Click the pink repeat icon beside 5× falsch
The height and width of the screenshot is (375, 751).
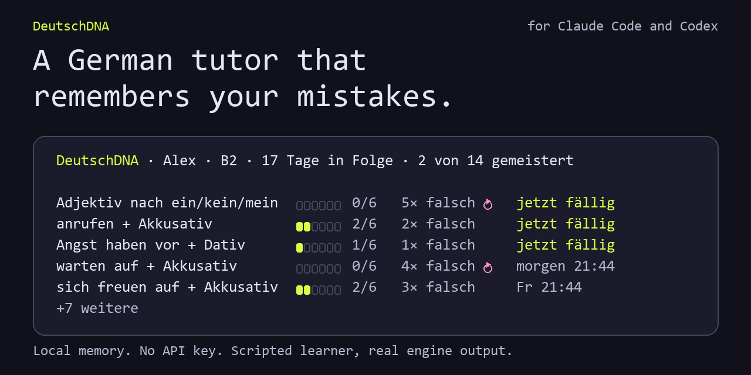(488, 204)
